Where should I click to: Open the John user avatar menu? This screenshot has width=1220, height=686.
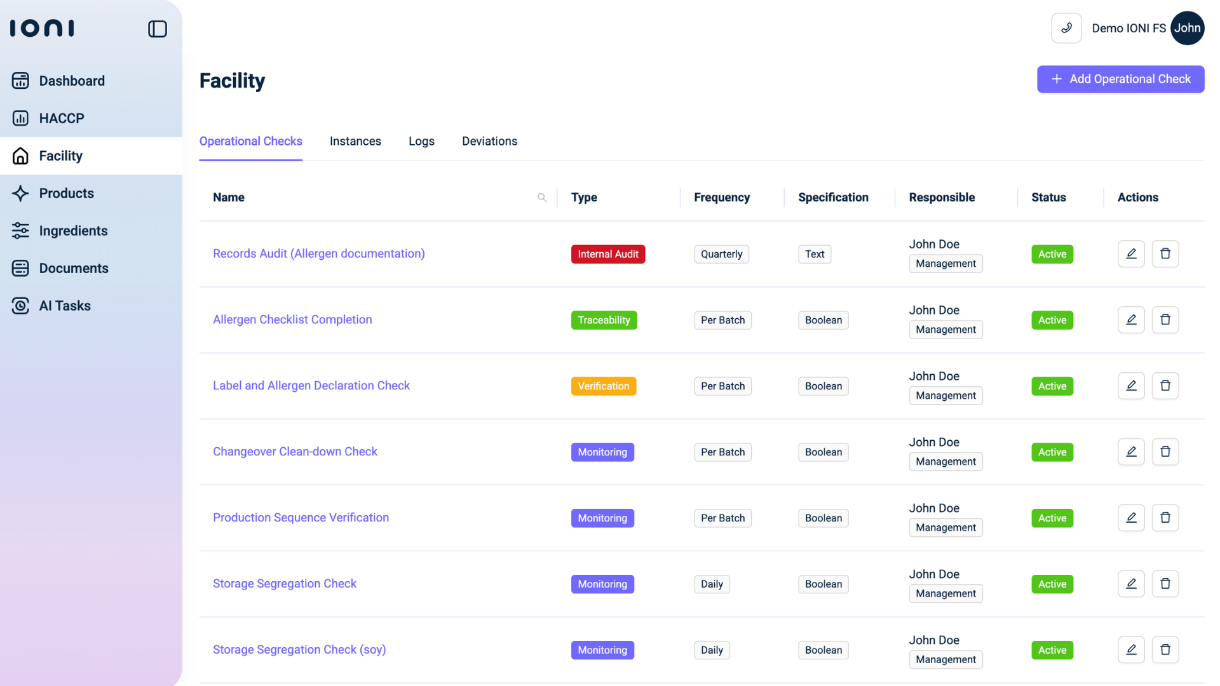tap(1186, 28)
